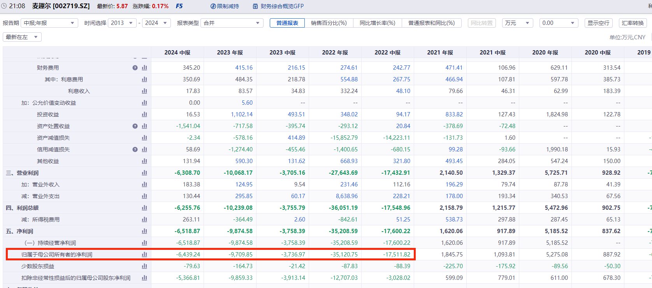The height and width of the screenshot is (288, 652).
Task: Open 财务综合概览GFP link
Action: tap(278, 6)
